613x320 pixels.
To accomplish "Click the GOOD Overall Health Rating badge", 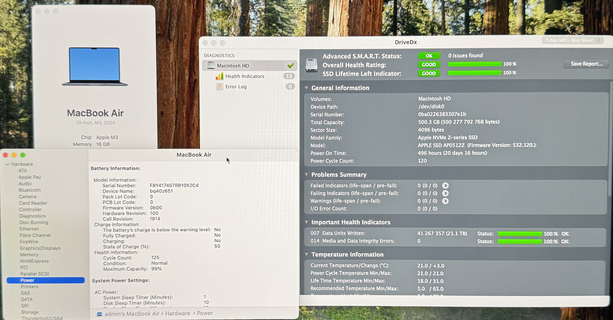I will pos(429,65).
